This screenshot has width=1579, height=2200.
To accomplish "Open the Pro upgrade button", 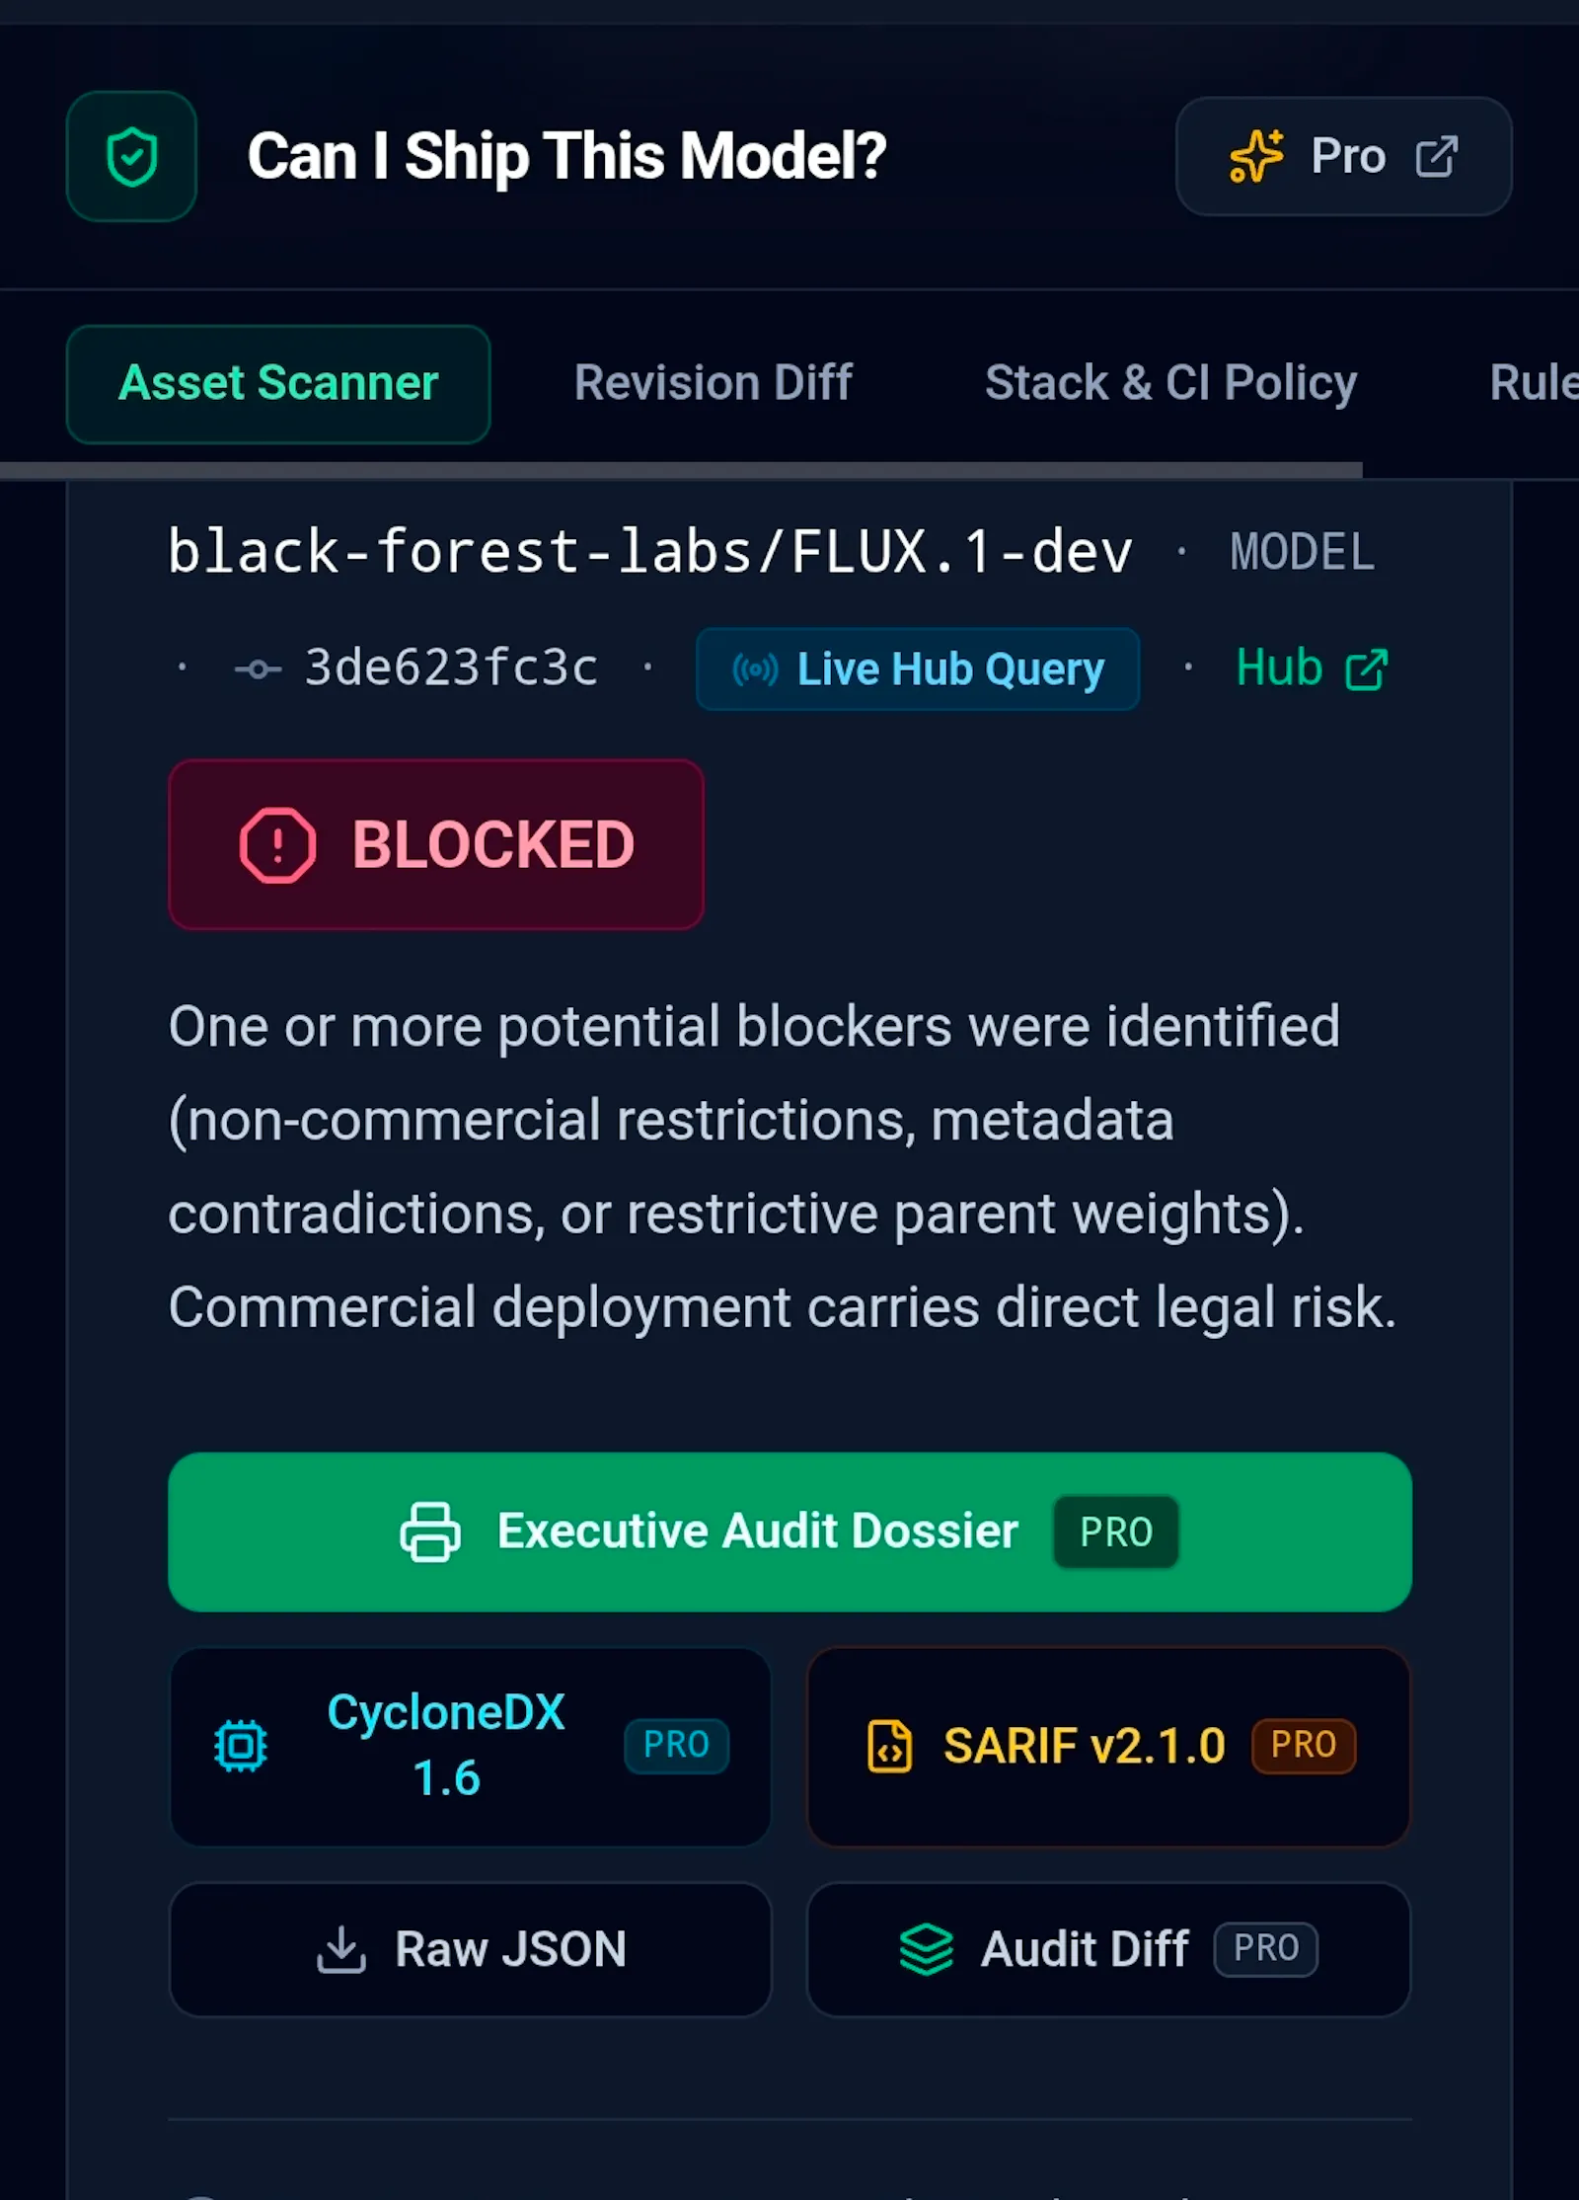I will tap(1343, 156).
